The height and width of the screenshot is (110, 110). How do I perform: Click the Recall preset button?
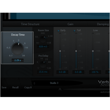[15, 87]
